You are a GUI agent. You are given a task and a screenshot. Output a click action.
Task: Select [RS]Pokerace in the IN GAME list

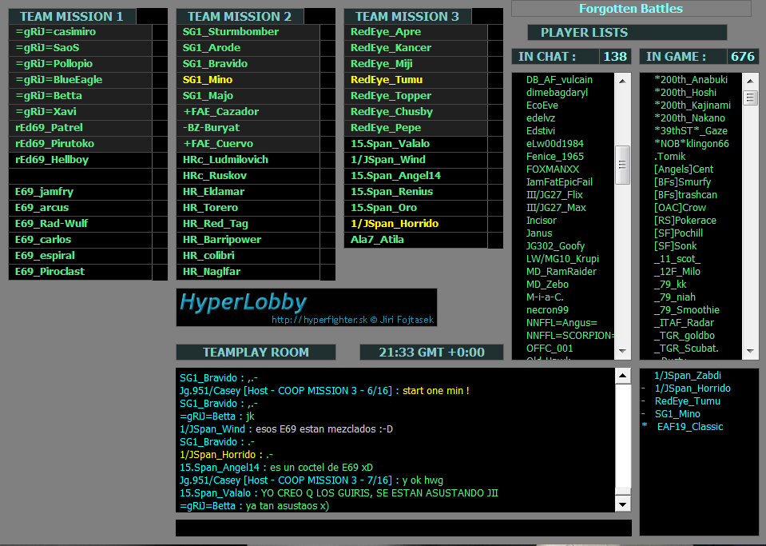pyautogui.click(x=685, y=221)
